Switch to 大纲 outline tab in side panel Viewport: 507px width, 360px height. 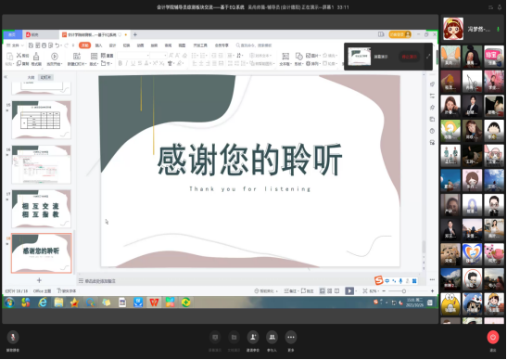pyautogui.click(x=31, y=77)
